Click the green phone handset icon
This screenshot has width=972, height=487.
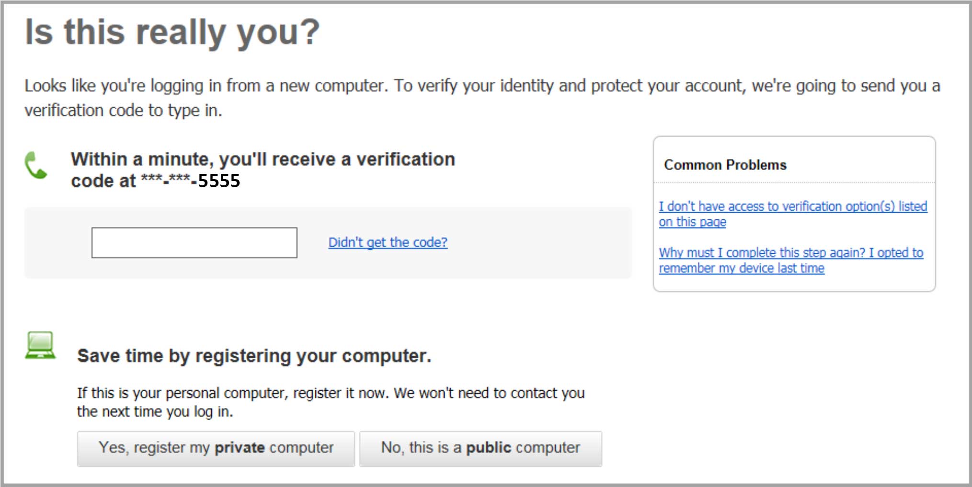pyautogui.click(x=35, y=165)
